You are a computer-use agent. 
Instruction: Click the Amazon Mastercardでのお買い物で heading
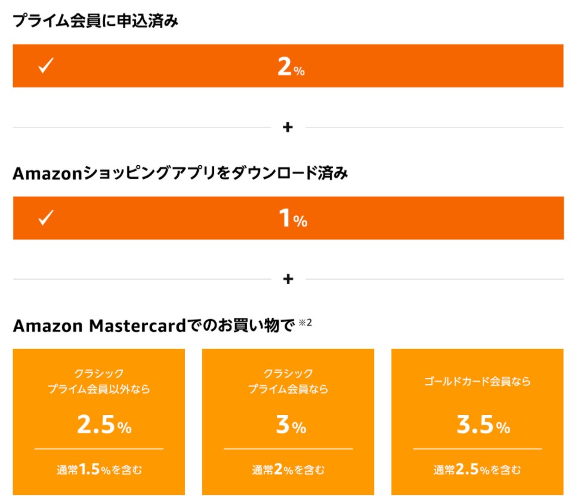tap(154, 325)
